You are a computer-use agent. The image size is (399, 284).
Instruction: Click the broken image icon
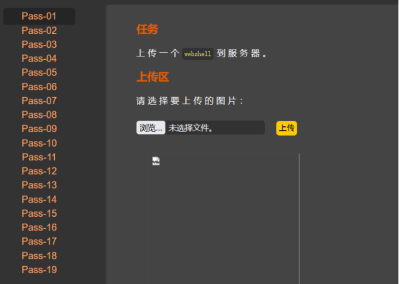coord(156,161)
